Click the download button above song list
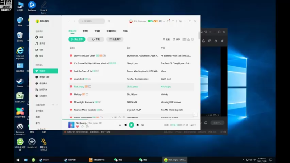 coord(96,39)
